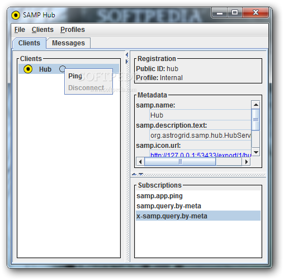Viewport: 284px width, 280px height.
Task: Minimize the SAMP Hub window
Action: (220, 13)
